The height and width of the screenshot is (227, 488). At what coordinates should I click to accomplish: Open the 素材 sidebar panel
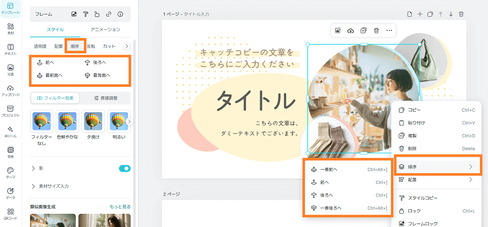tap(11, 28)
